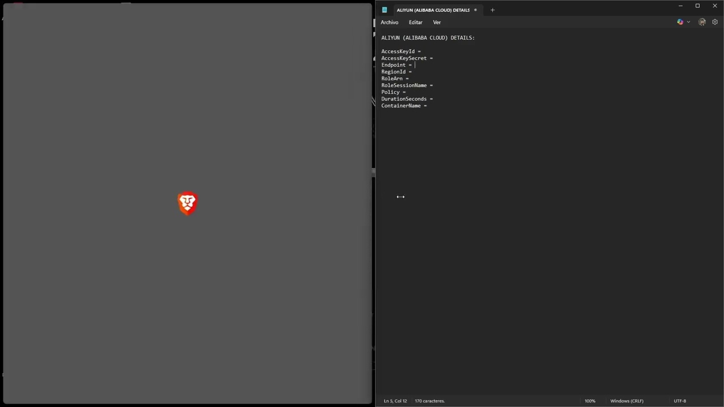724x407 pixels.
Task: Place cursor on the 'ContainerName =' line
Action: point(404,106)
